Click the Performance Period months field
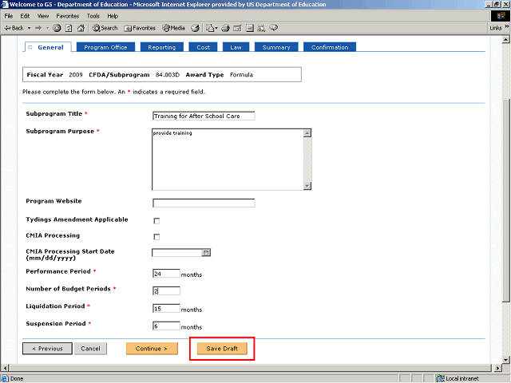This screenshot has height=383, width=511. point(166,273)
